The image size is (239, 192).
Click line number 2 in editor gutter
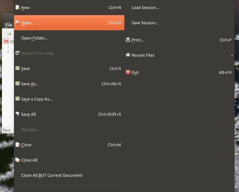pos(8,51)
